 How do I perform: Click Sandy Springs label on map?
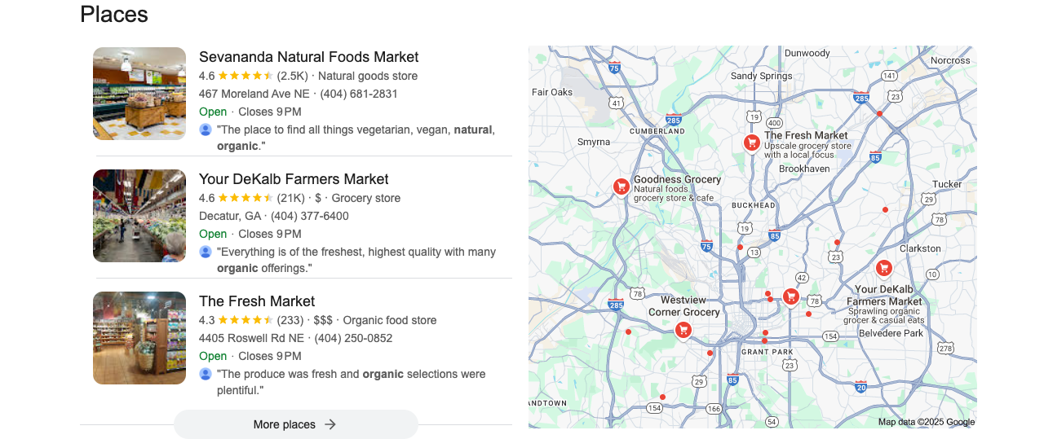coord(761,76)
